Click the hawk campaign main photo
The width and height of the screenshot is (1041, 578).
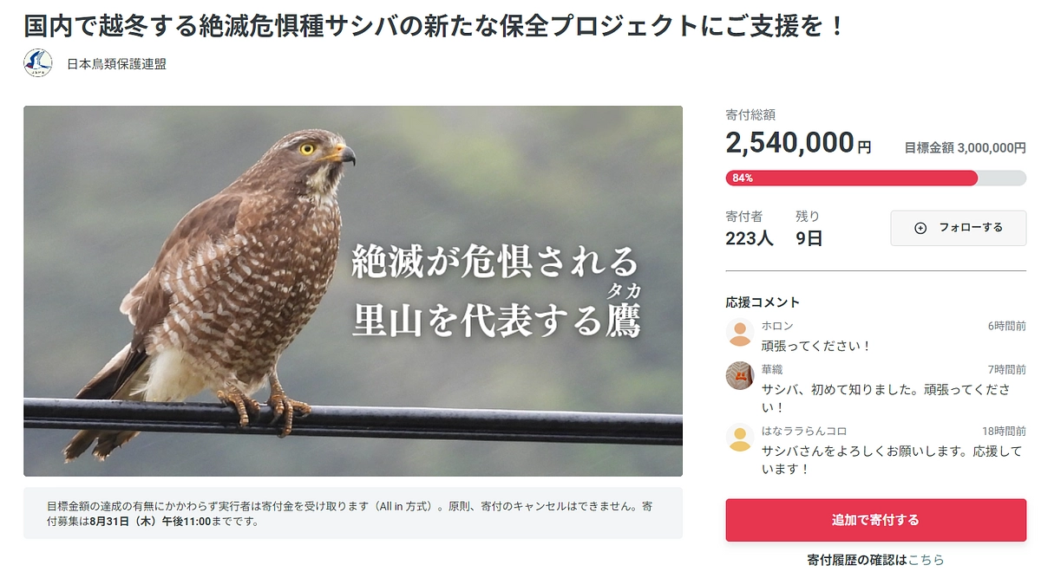point(351,292)
